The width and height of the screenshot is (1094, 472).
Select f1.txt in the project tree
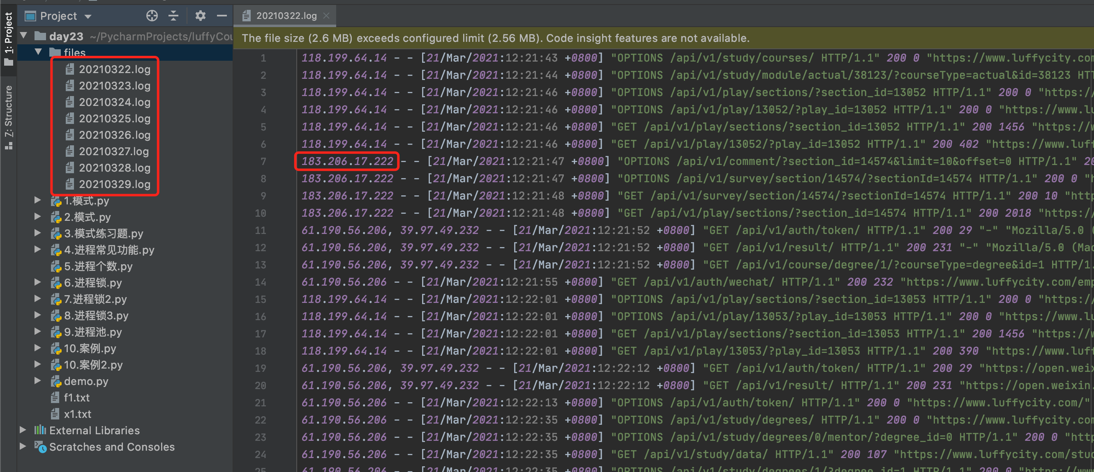pos(76,398)
